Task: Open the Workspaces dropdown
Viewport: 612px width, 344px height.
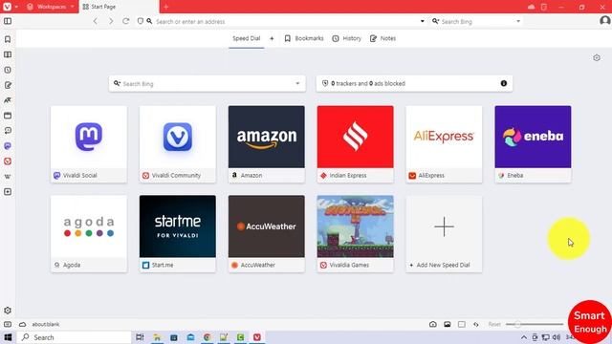Action: coord(51,7)
